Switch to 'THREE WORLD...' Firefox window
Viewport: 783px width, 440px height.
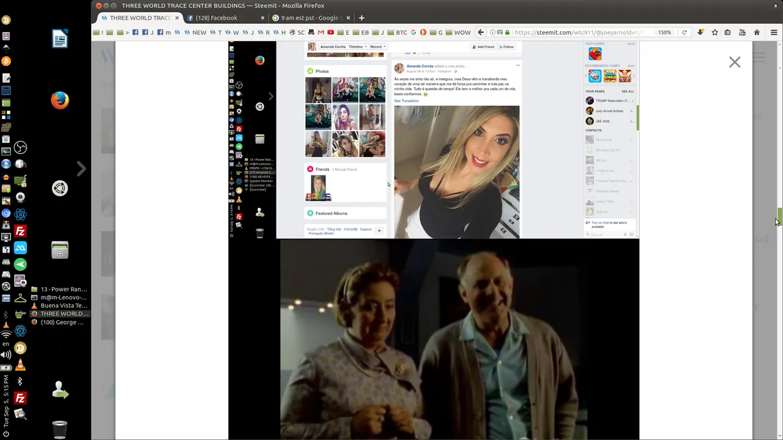click(x=59, y=313)
